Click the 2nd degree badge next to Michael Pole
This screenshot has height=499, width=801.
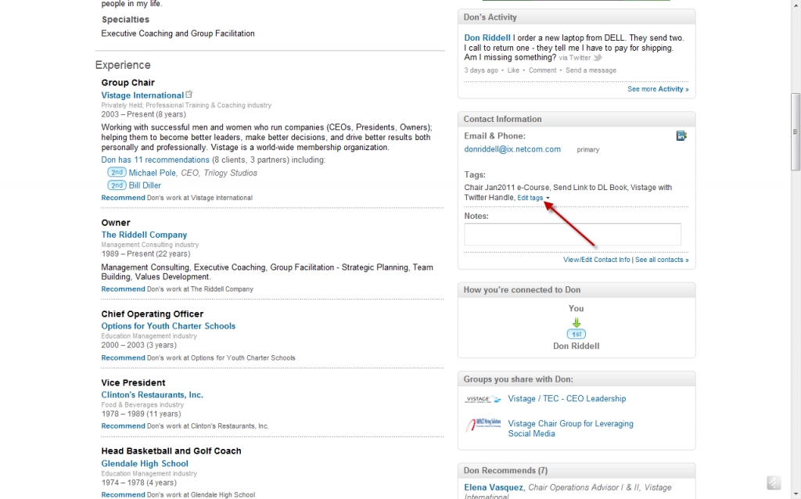pyautogui.click(x=116, y=172)
